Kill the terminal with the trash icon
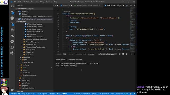This screenshot has height=95, width=170. pos(127,54)
